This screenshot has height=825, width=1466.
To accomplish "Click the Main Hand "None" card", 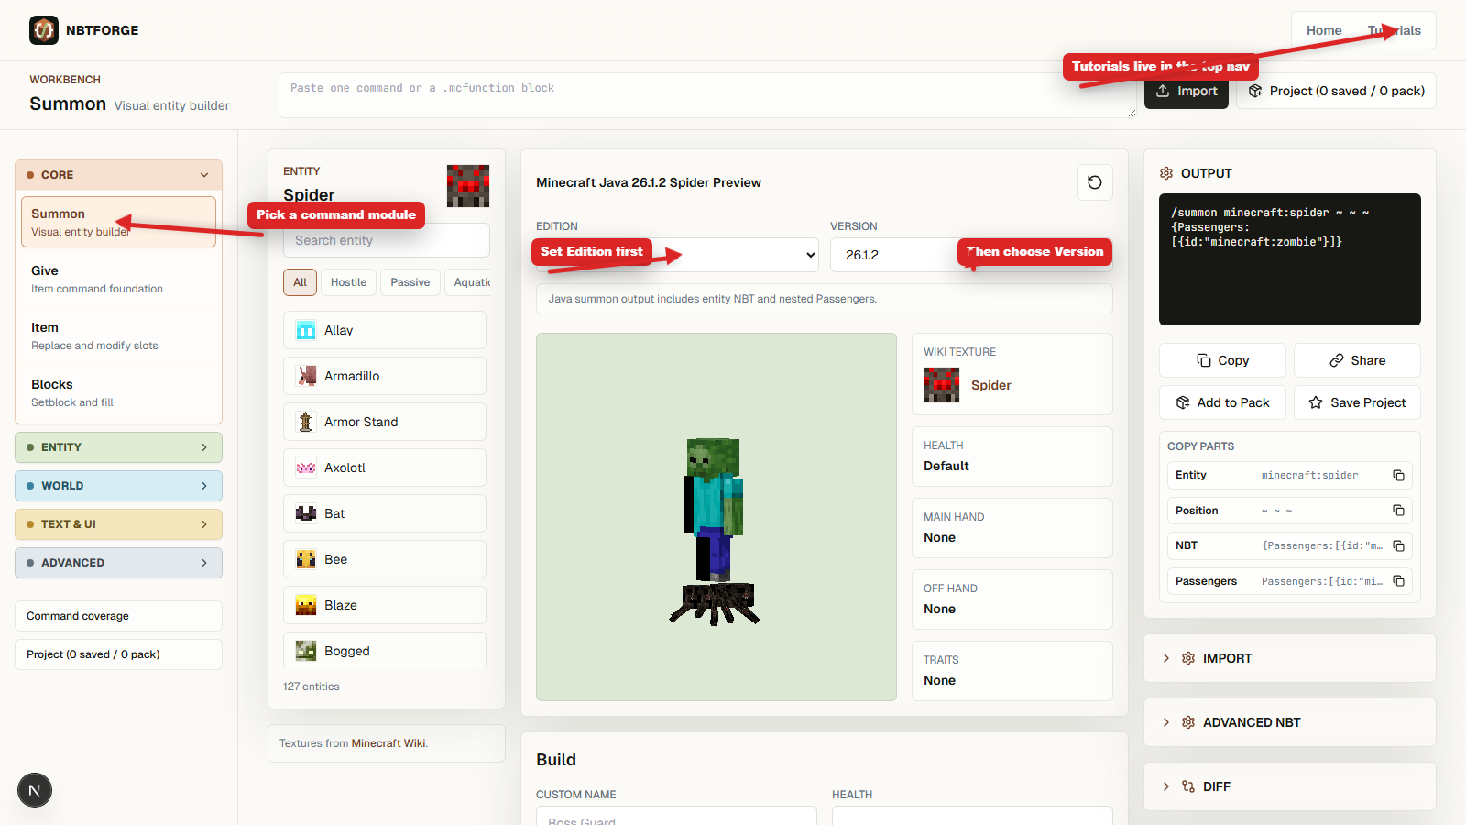I will tap(1012, 528).
